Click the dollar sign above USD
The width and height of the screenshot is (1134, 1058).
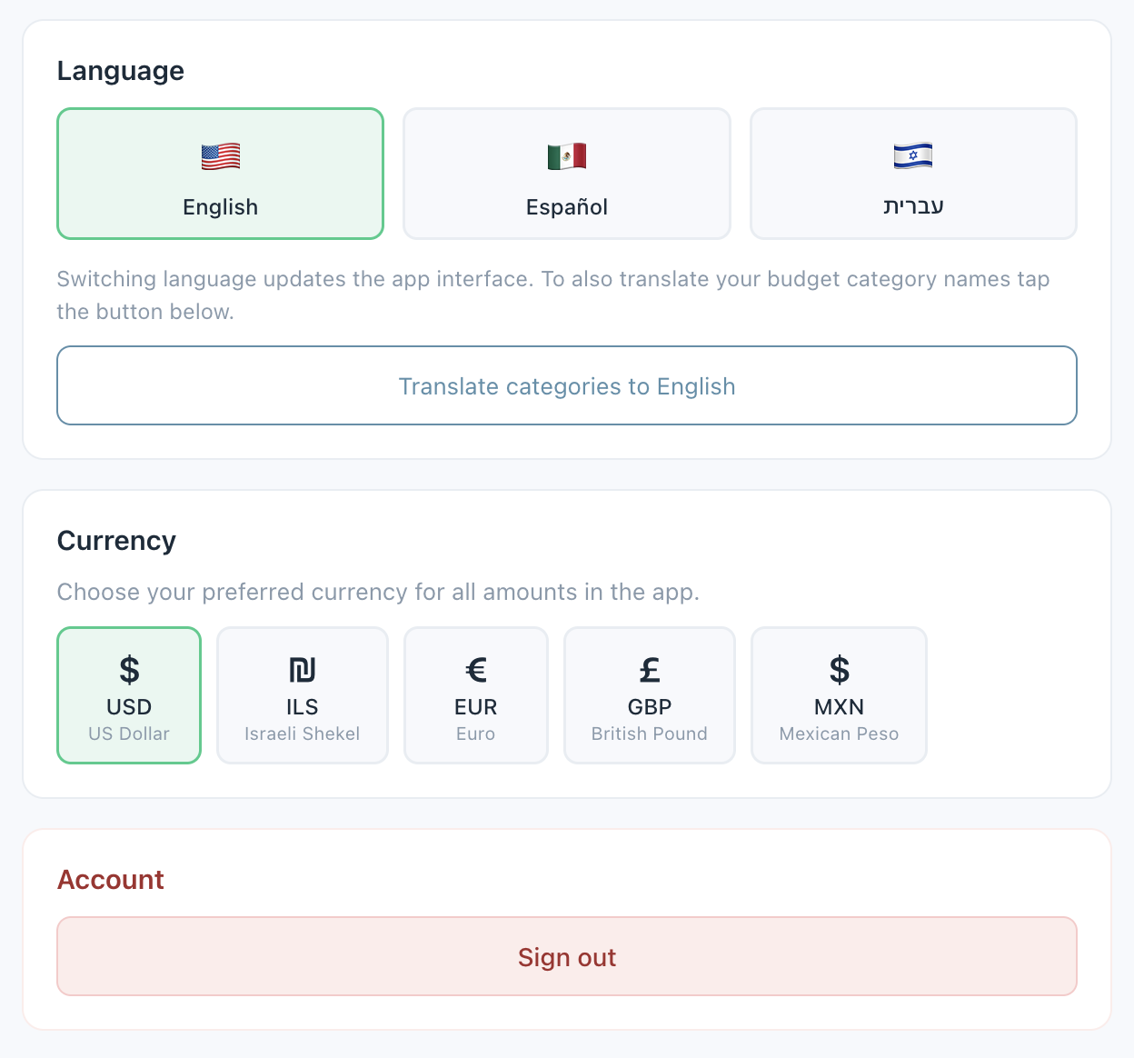129,670
